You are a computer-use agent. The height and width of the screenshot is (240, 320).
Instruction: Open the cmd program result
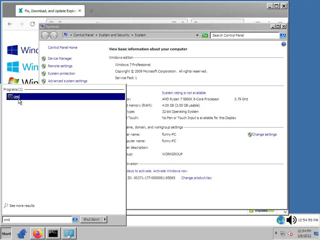click(66, 97)
